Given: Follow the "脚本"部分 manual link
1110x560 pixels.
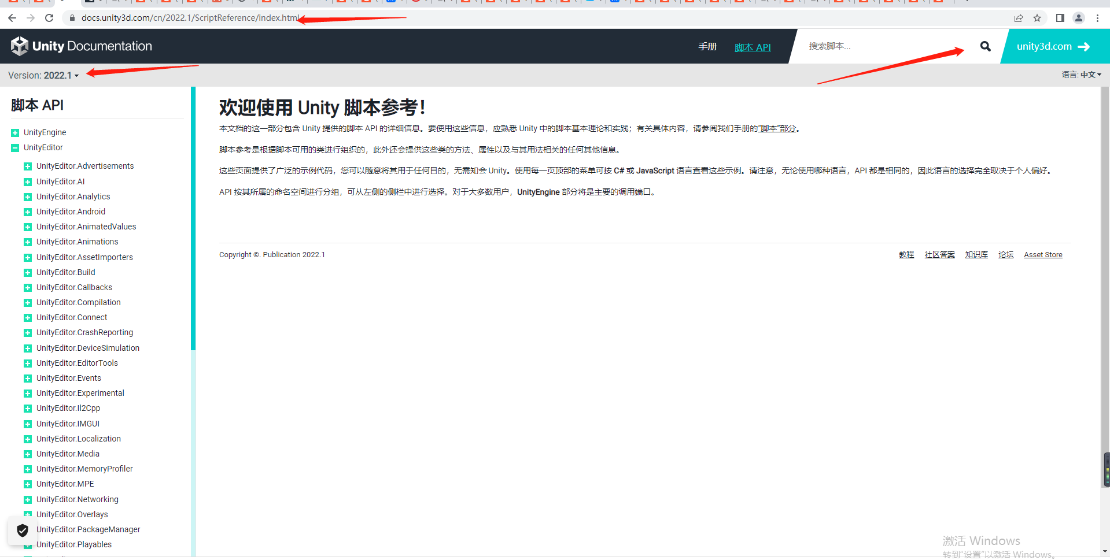Looking at the screenshot, I should (x=777, y=128).
